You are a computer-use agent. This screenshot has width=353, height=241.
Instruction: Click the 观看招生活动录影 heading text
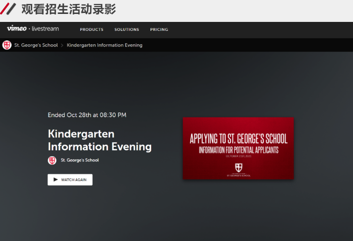click(68, 9)
